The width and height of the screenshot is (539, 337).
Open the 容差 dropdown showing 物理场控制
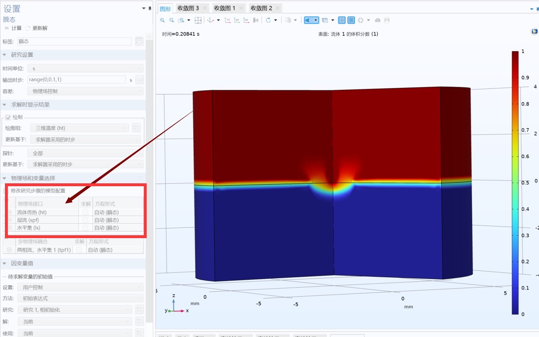pos(85,91)
